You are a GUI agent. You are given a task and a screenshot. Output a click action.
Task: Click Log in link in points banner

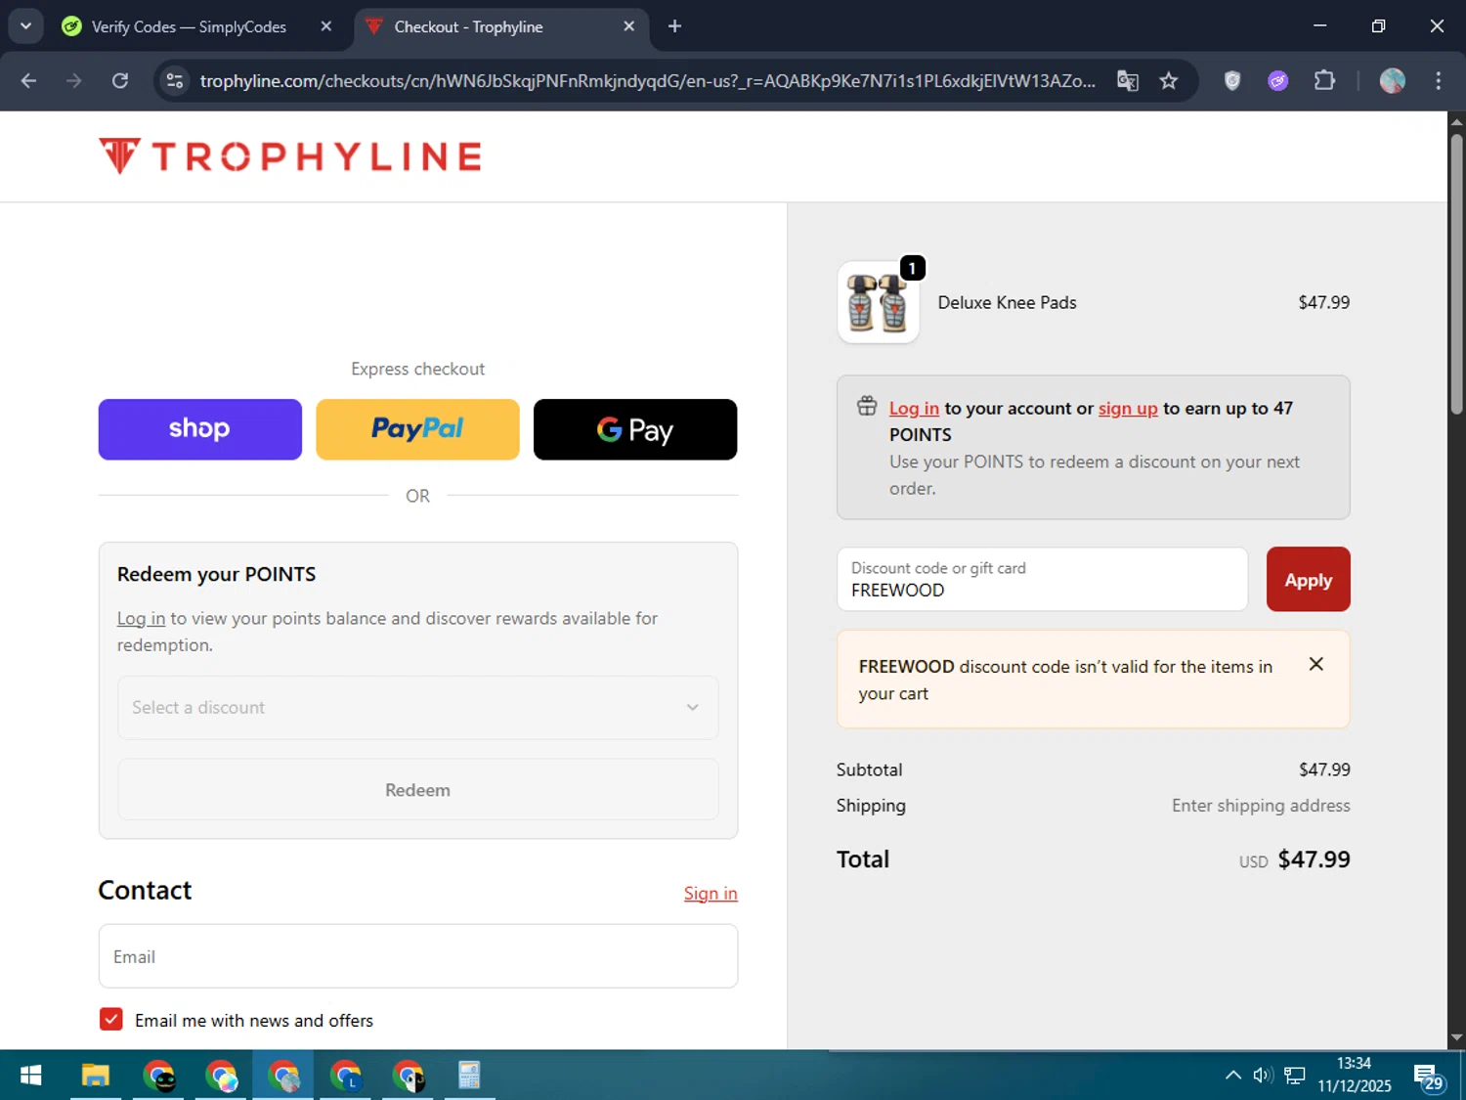(x=914, y=409)
